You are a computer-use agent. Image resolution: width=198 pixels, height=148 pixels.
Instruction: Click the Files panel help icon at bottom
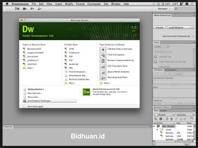tap(155, 144)
